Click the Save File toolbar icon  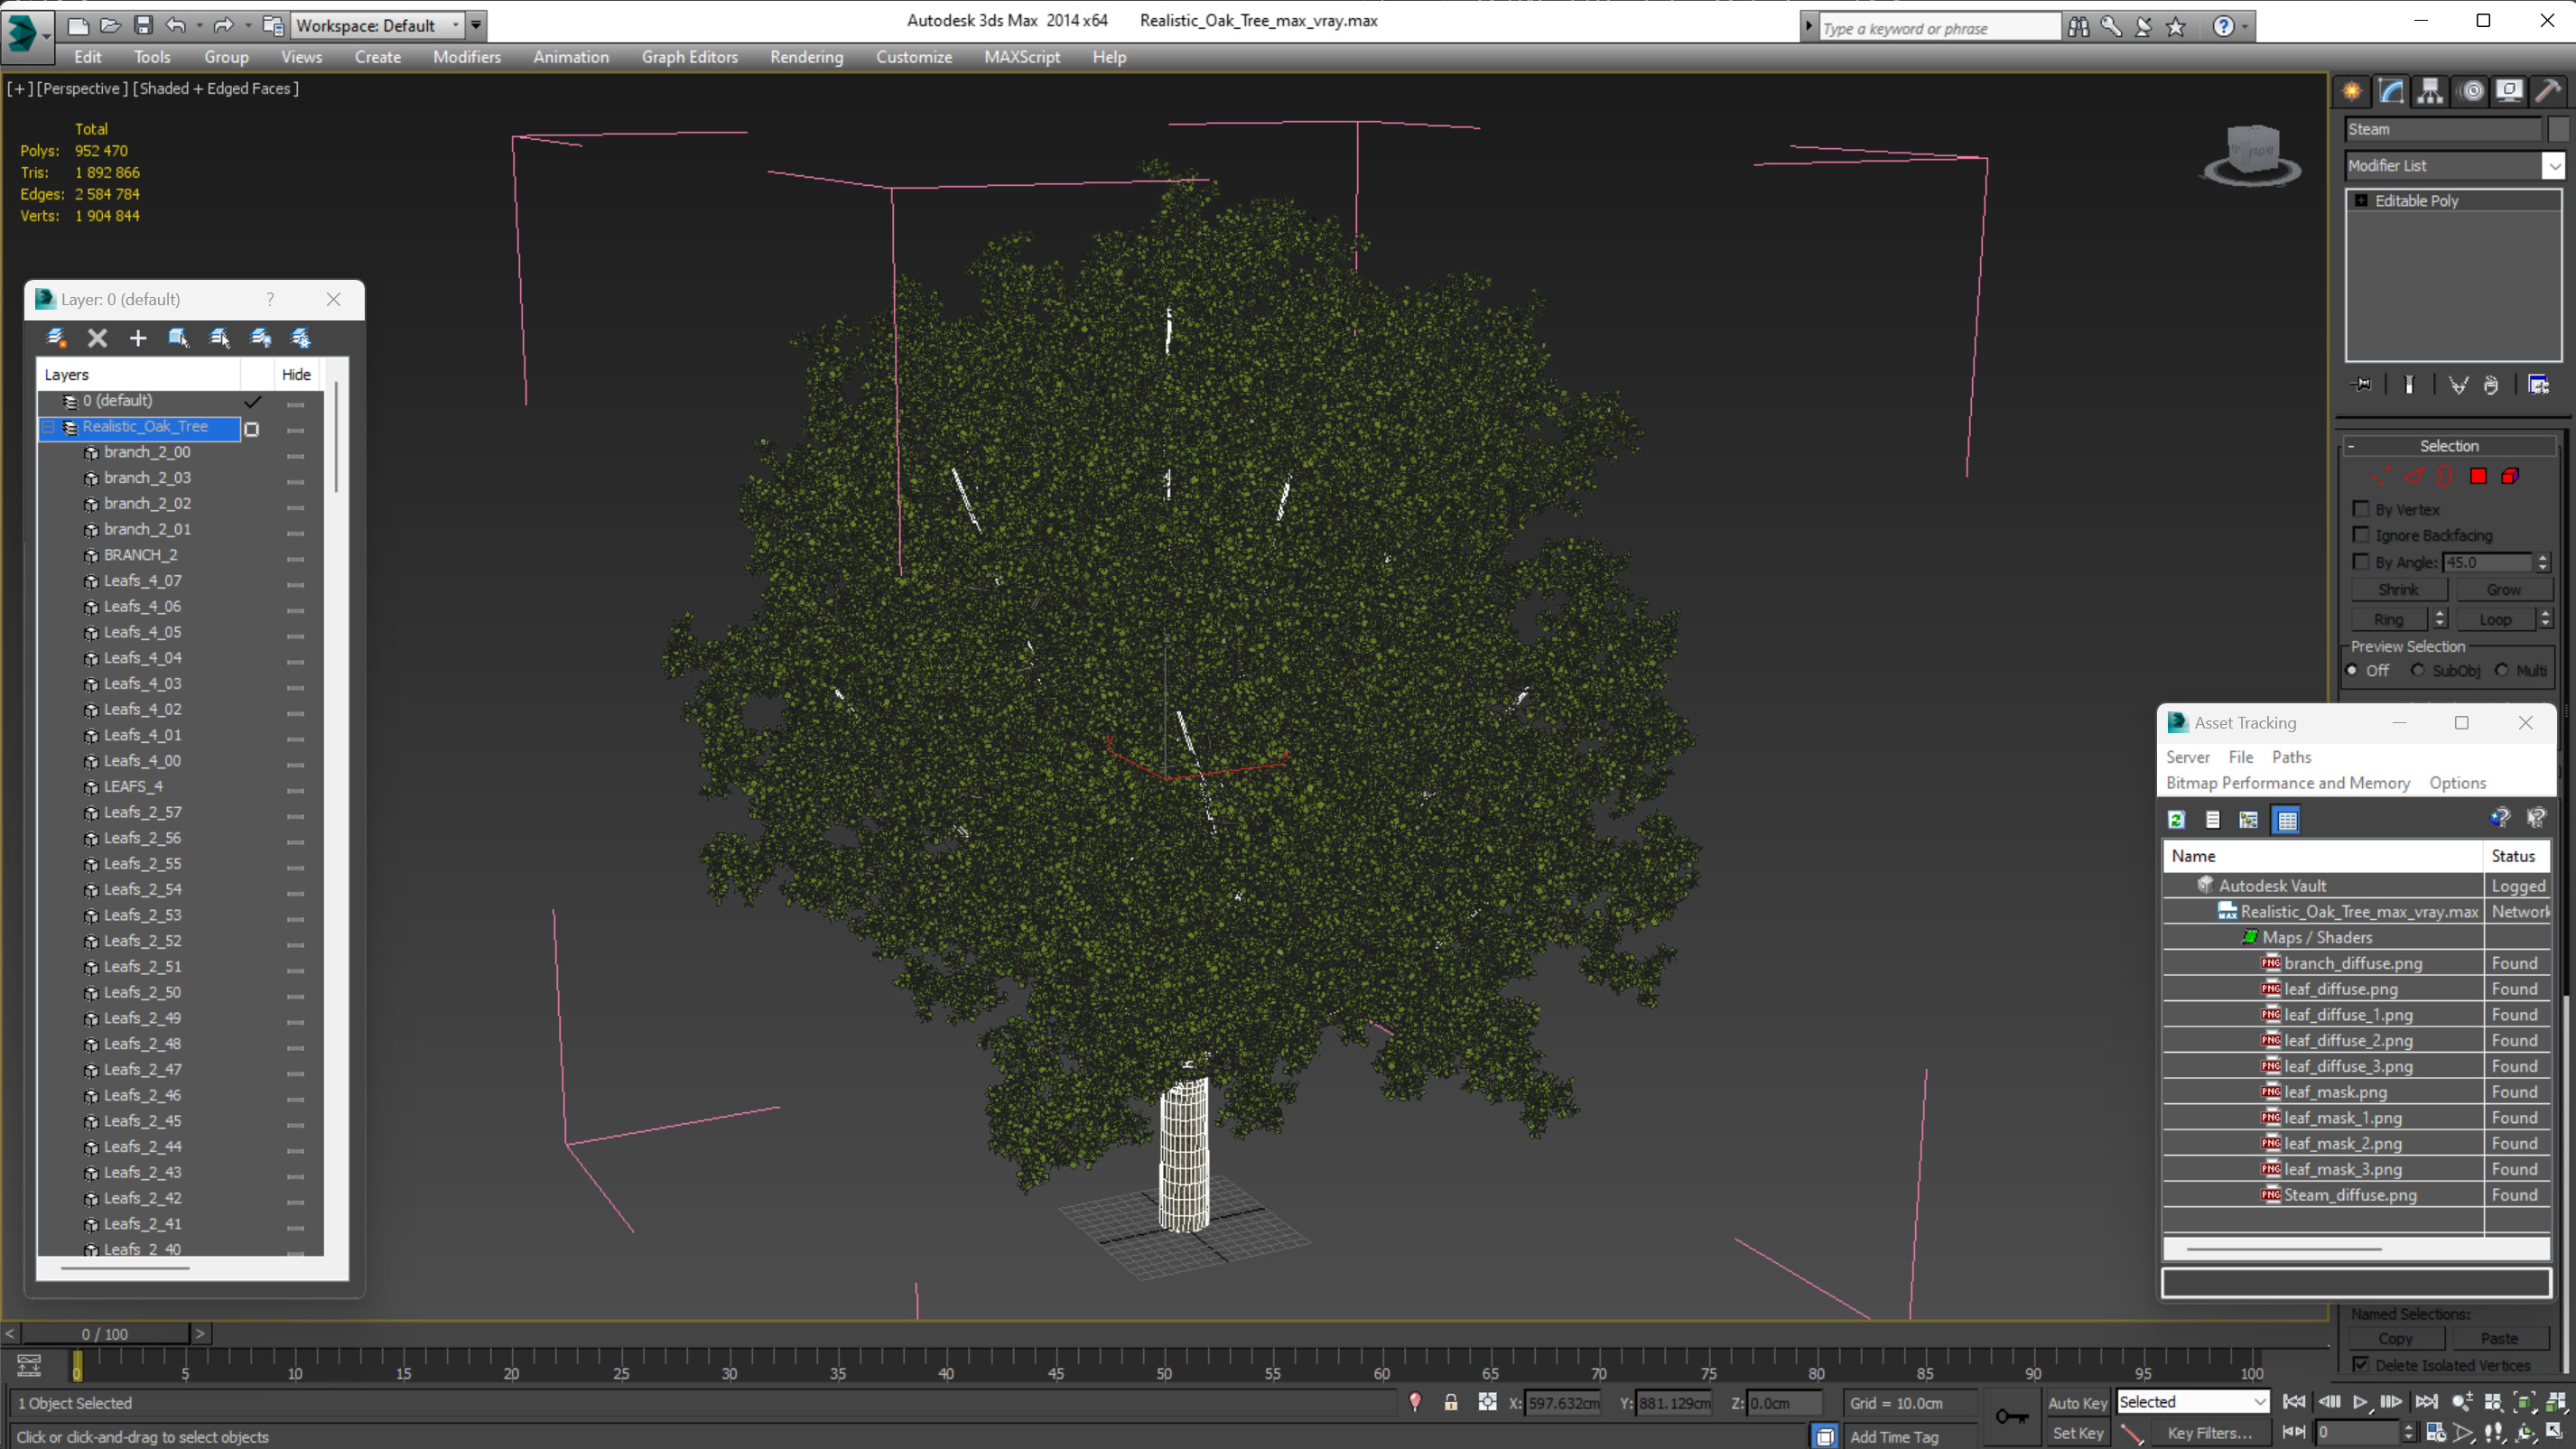point(143,25)
